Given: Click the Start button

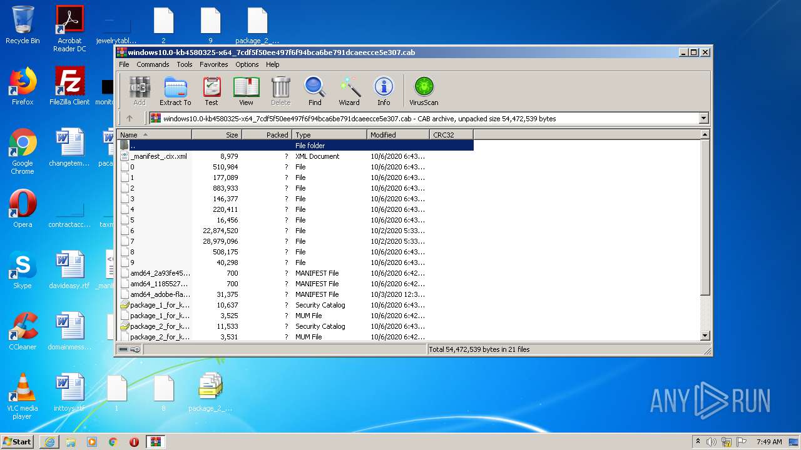Looking at the screenshot, I should coord(18,441).
